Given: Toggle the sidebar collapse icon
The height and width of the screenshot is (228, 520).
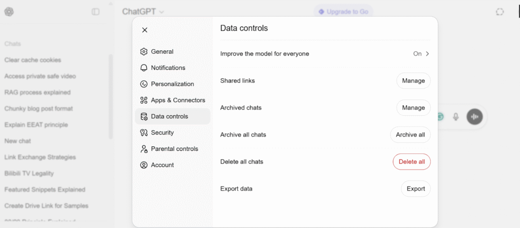Looking at the screenshot, I should [x=95, y=12].
